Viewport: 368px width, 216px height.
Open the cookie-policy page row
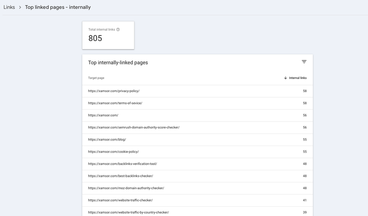(113, 152)
